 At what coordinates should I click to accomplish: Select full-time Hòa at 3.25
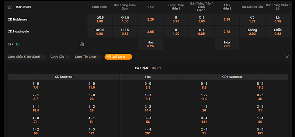click(x=150, y=44)
